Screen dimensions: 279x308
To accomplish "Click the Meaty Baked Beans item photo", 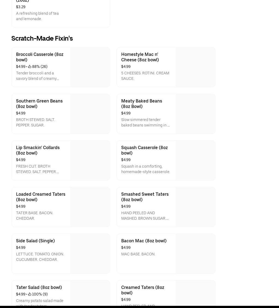I will coord(195,114).
